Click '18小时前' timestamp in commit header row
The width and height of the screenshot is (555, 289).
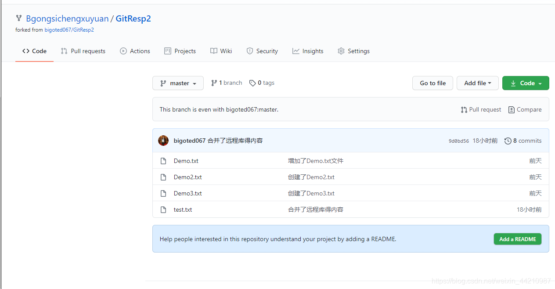click(x=485, y=141)
